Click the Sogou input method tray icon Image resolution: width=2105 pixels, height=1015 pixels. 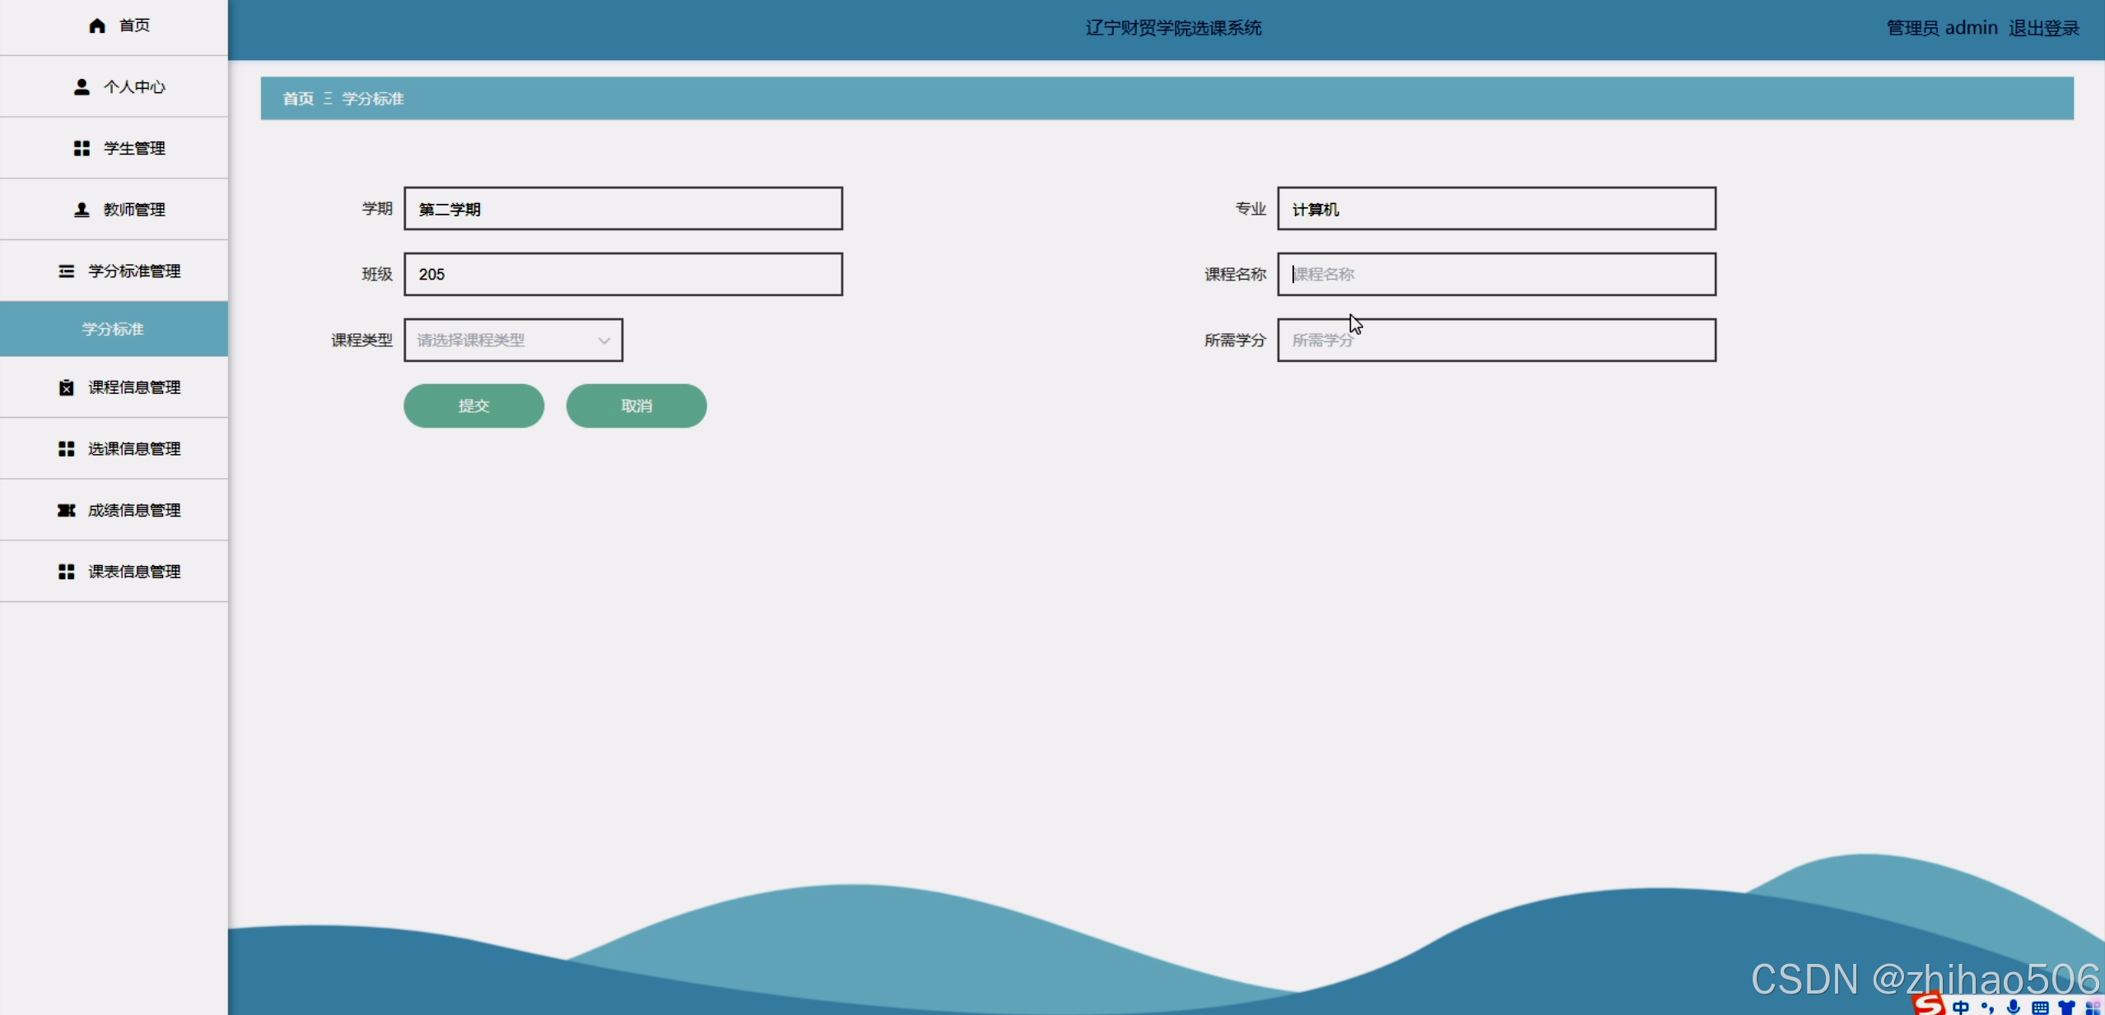(1928, 1004)
